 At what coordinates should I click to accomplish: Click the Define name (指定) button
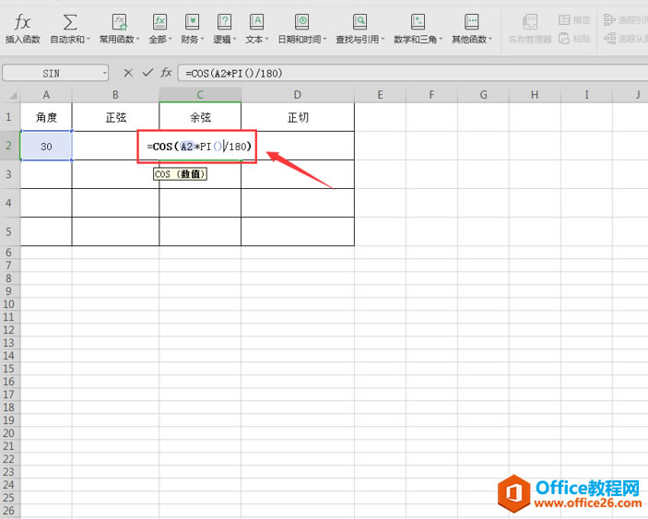[574, 19]
